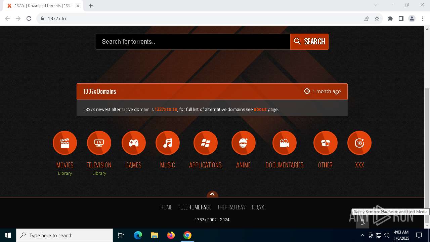Screen dimensions: 430x242
Task: Expand the Chrome tab search chevron
Action: (x=376, y=5)
